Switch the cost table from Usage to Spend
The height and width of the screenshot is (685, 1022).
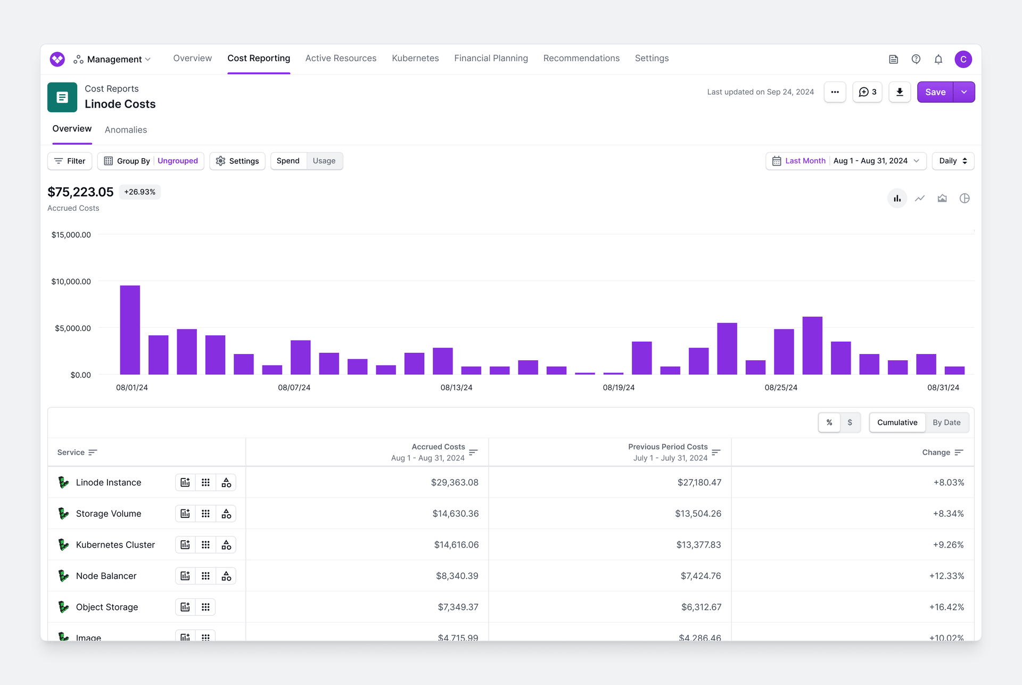pos(288,161)
